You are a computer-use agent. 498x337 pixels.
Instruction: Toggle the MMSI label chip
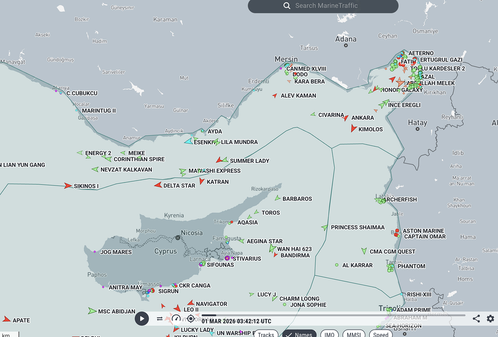354,334
